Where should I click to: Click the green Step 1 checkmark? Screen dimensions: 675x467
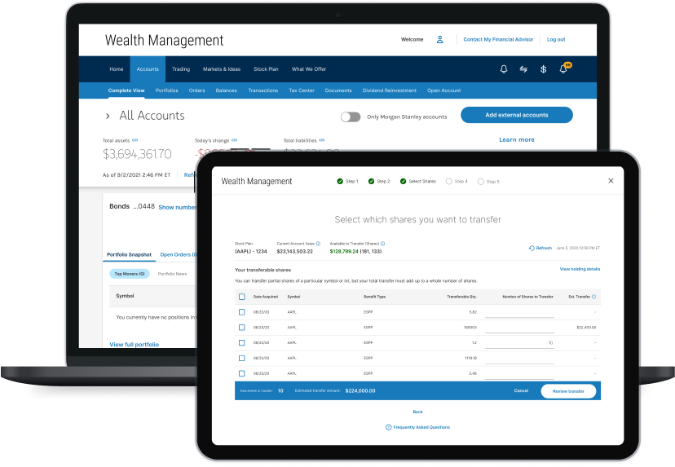coord(340,181)
